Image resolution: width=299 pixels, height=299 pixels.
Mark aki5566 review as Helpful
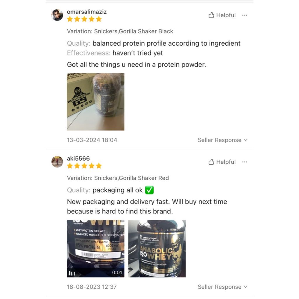coord(222,162)
